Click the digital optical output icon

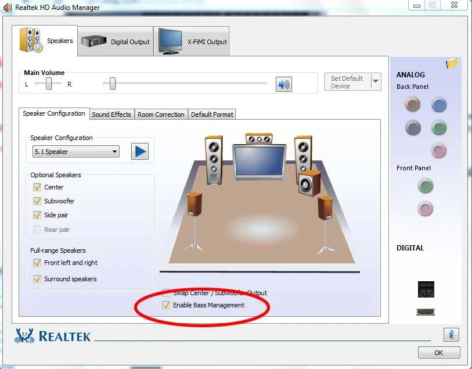click(426, 289)
